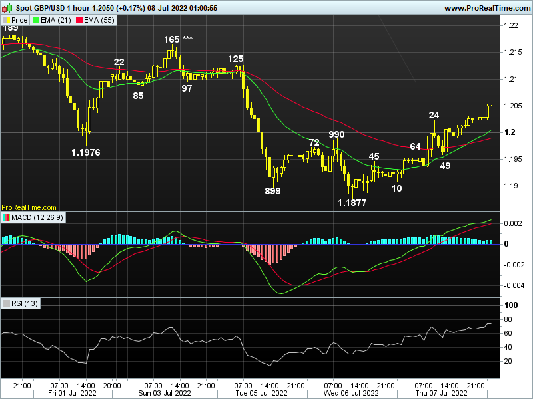Click the red candle icon in the title bar

pos(4,8)
